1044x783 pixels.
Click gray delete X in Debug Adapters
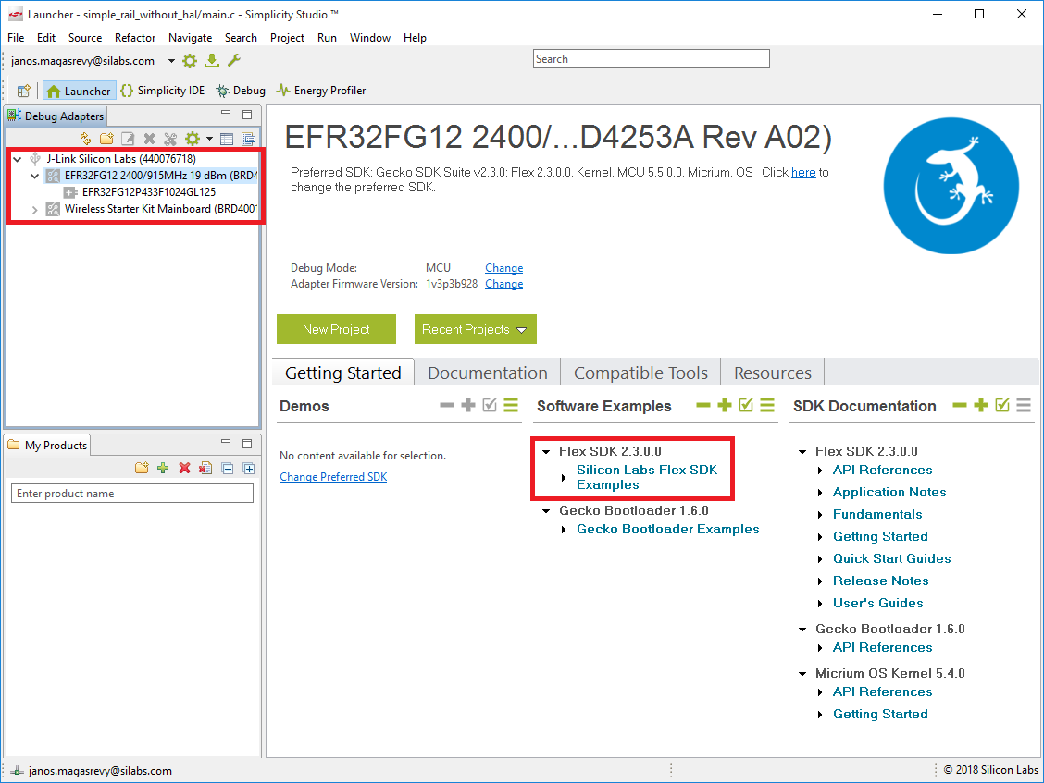click(x=149, y=139)
